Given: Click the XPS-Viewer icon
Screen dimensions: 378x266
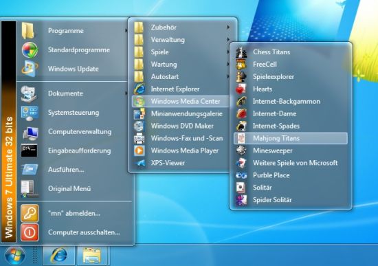Looking at the screenshot, I should [140, 163].
